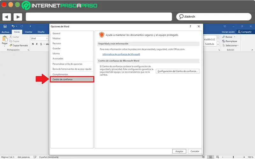This screenshot has width=255, height=159.
Task: Click Iniciar sesión
Action: click(228, 32)
